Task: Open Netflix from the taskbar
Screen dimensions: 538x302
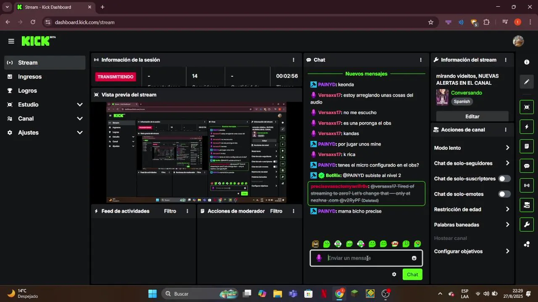Action: tap(324, 294)
